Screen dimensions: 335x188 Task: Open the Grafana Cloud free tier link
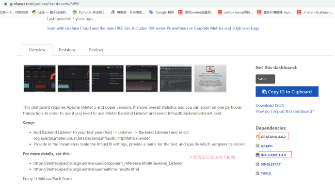(x=153, y=29)
